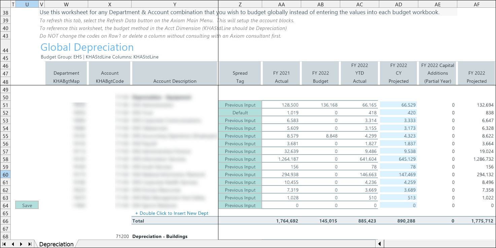Select the projected input cell showing 645,129
The height and width of the screenshot is (248, 496).
(398, 159)
